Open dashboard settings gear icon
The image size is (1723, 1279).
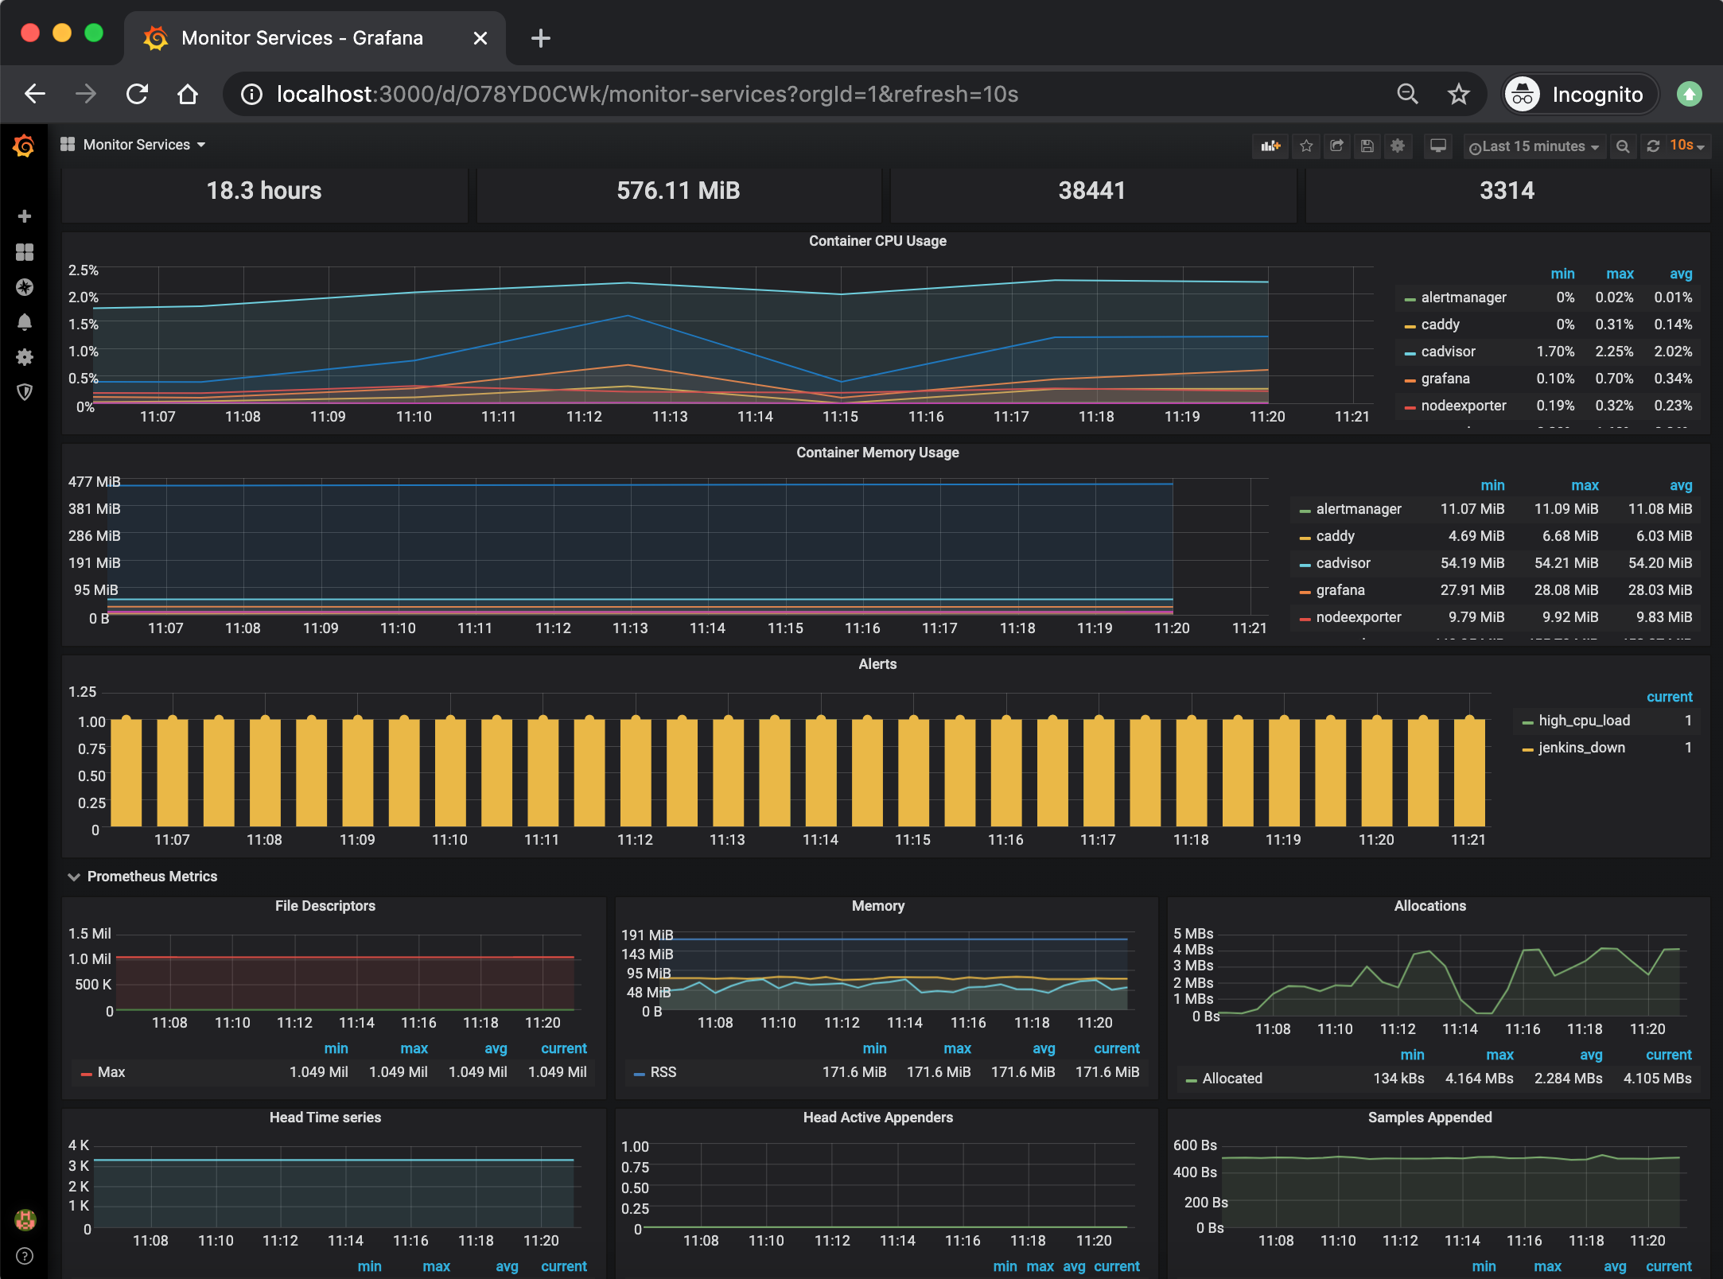point(1398,146)
